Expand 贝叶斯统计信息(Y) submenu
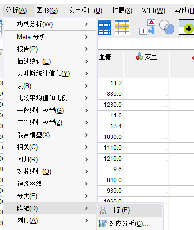 click(50, 74)
